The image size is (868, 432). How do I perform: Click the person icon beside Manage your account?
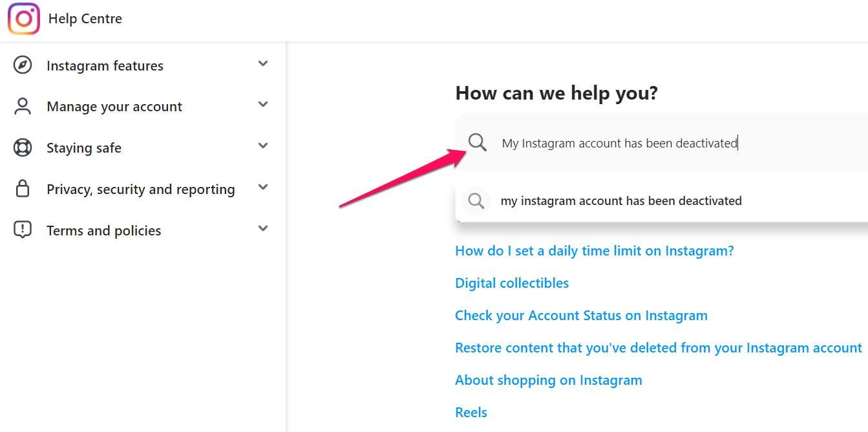pos(23,107)
